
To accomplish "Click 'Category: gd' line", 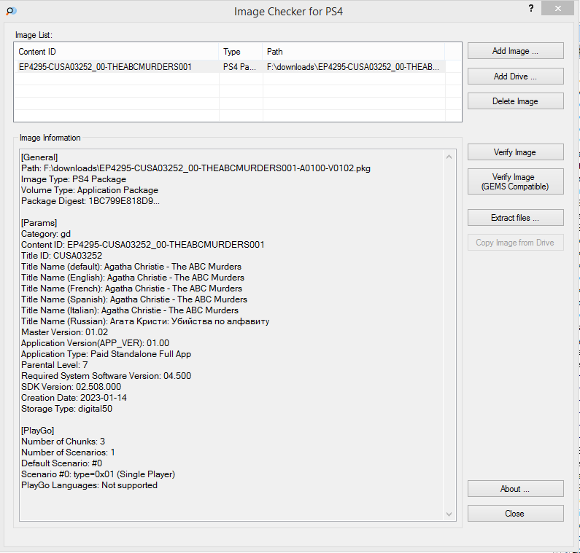I will tap(46, 234).
